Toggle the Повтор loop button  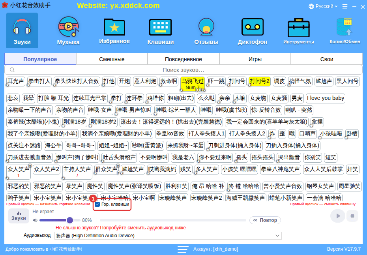tap(265, 220)
